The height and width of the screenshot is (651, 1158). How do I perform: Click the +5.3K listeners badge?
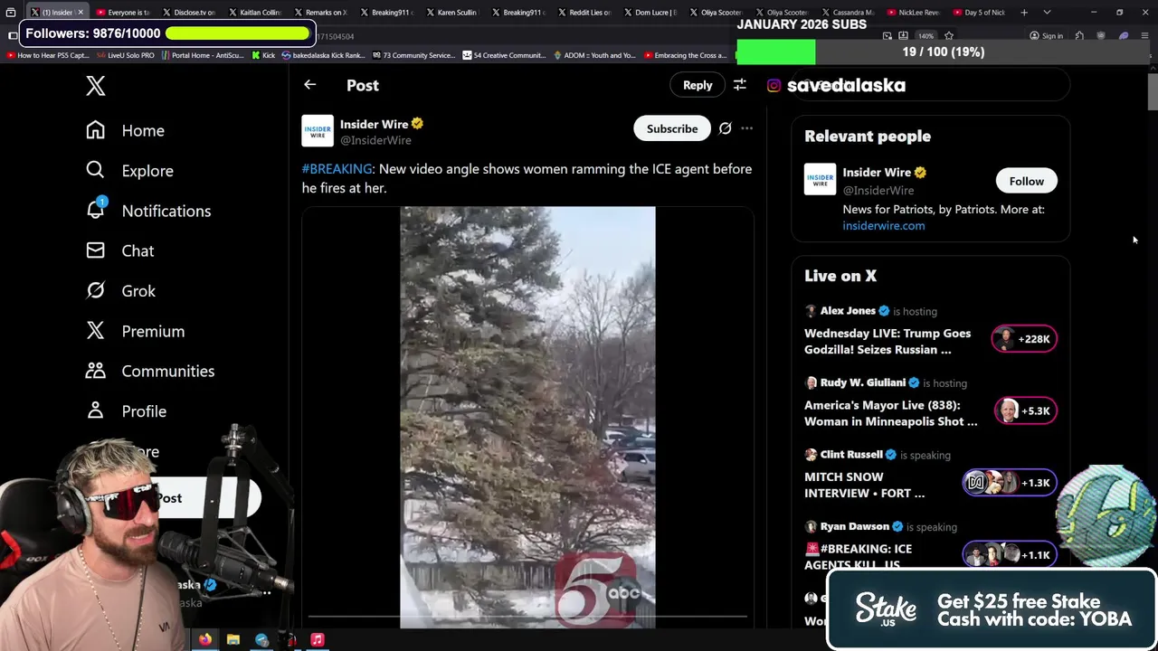tap(1025, 410)
